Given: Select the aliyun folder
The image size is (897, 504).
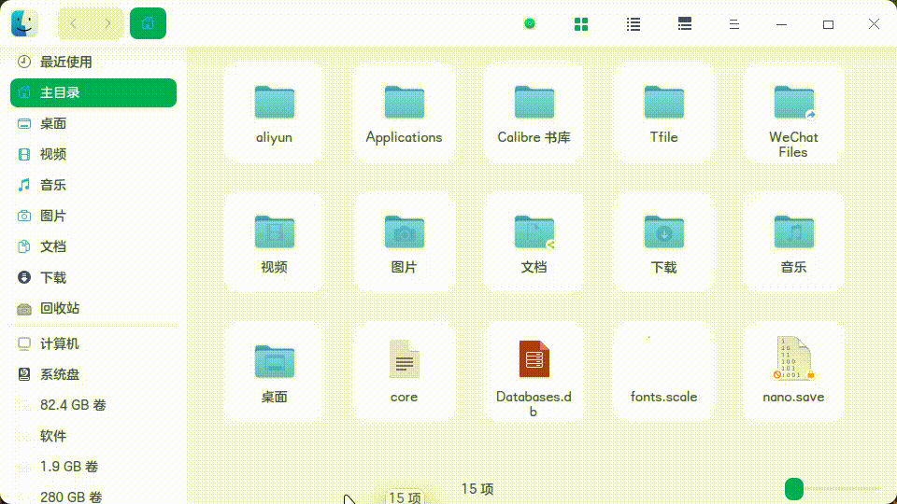Looking at the screenshot, I should pyautogui.click(x=275, y=114).
